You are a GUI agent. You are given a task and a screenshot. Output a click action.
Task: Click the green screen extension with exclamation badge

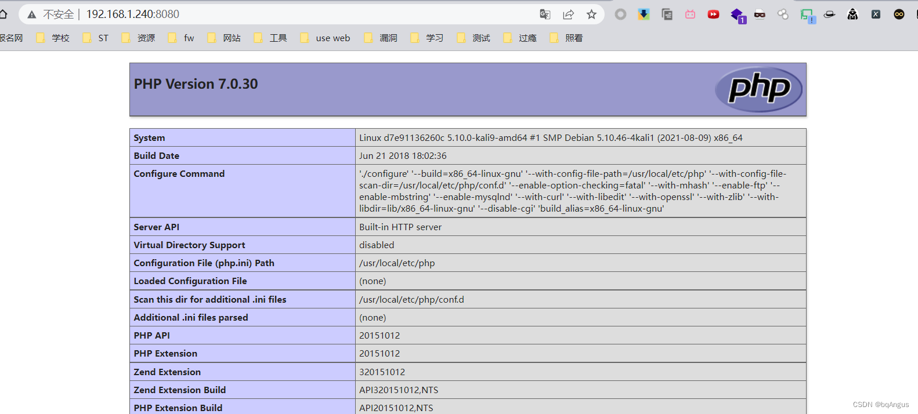click(x=807, y=16)
